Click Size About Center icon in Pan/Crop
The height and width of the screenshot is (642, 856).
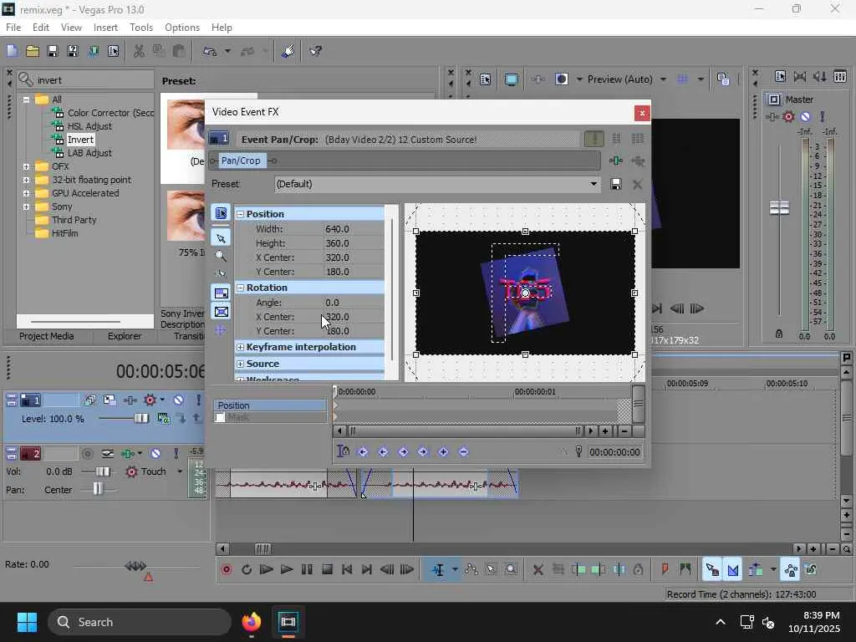(221, 312)
